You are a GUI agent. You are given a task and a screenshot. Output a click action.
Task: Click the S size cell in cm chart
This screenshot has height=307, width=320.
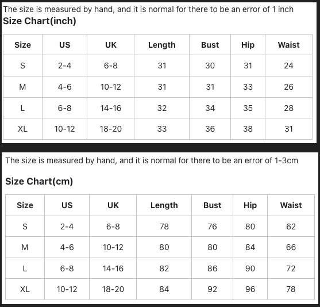point(25,227)
